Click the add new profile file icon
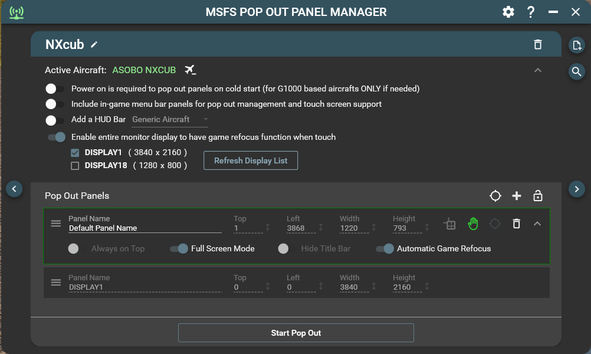The image size is (591, 354). [x=576, y=45]
